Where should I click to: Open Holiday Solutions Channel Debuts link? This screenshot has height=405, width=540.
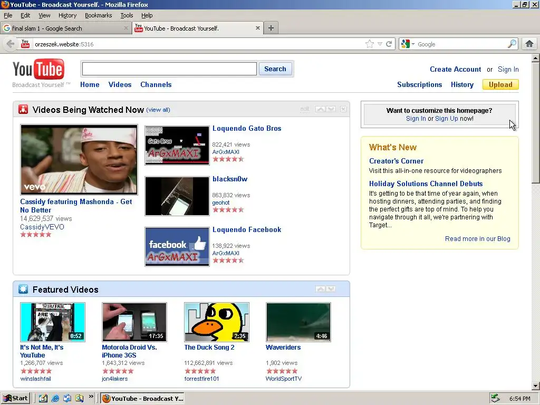click(x=426, y=184)
